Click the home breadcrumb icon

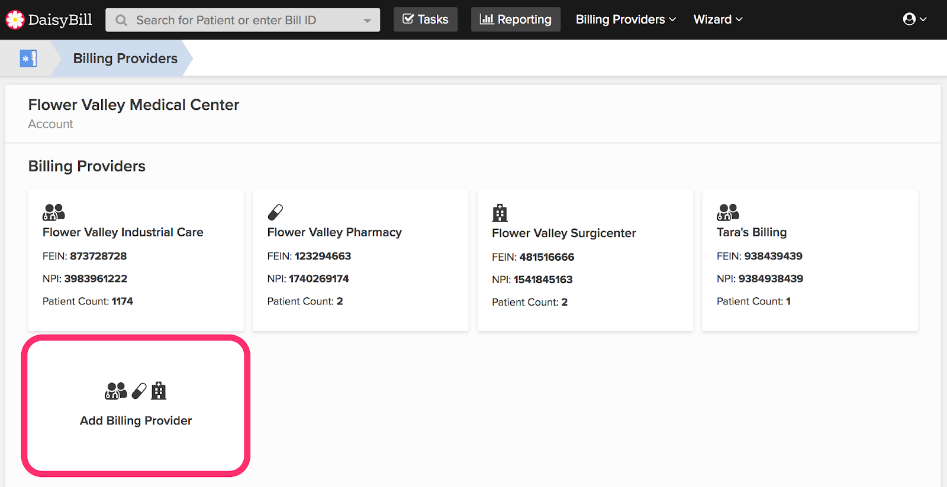28,59
